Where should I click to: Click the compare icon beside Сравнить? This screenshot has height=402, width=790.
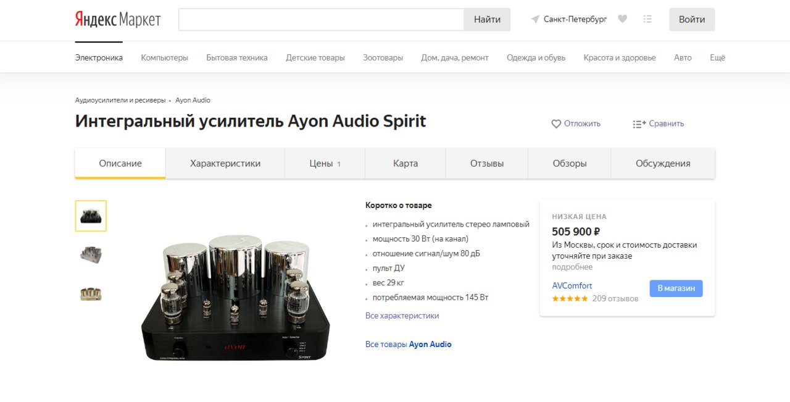pyautogui.click(x=639, y=124)
